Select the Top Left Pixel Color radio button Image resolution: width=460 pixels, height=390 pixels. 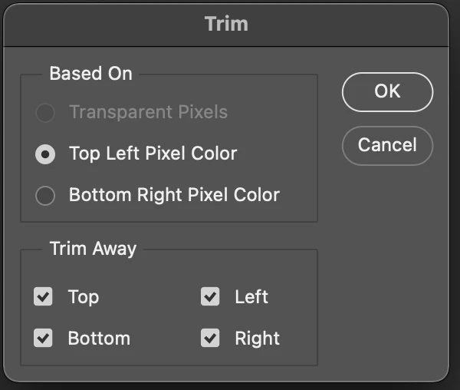point(45,154)
